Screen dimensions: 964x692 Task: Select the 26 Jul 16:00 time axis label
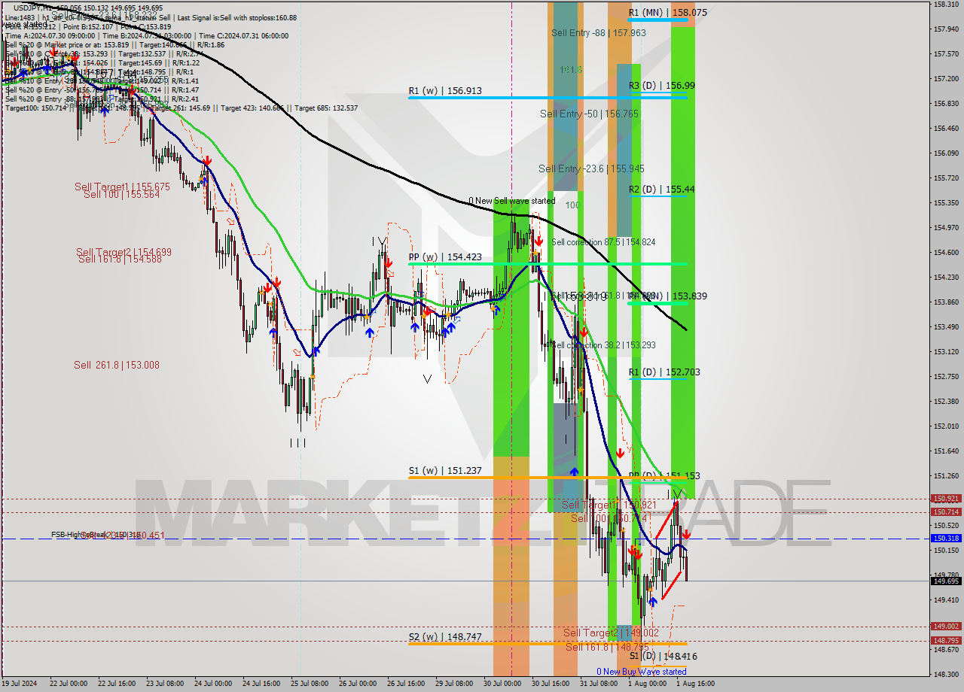[x=406, y=684]
